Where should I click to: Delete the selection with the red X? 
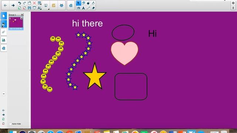click(34, 3)
